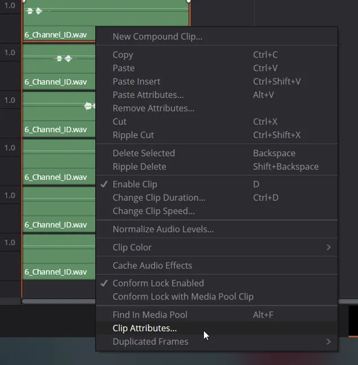Choose Ripple Delete menu entry

pyautogui.click(x=217, y=167)
